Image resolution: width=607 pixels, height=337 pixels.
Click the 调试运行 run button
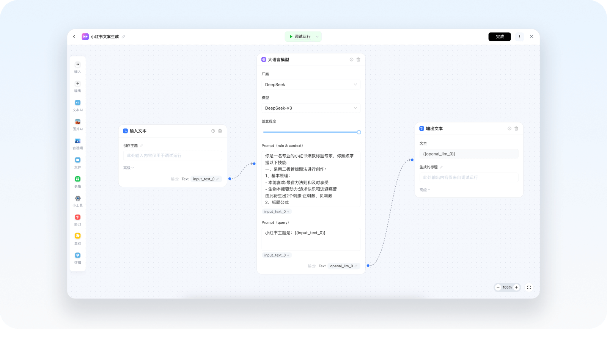click(300, 37)
